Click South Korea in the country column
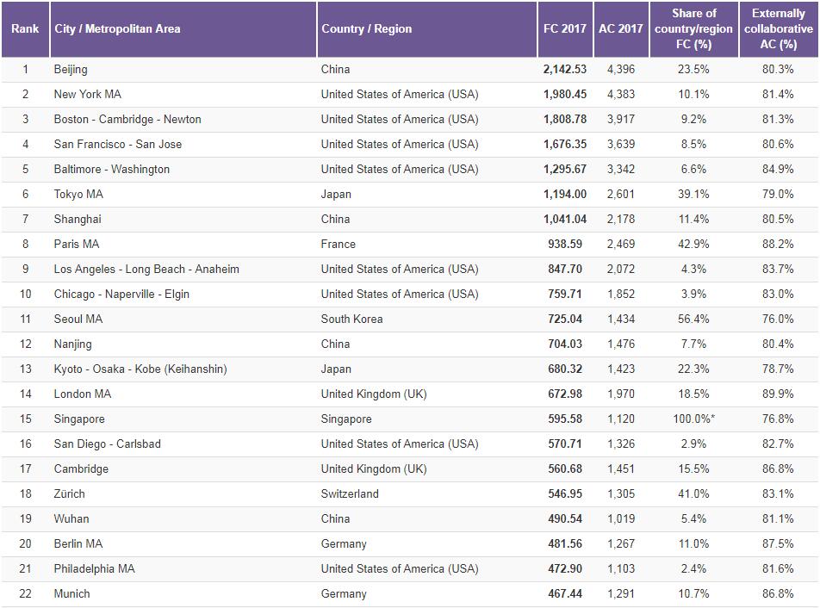The height and width of the screenshot is (608, 820). 351,319
